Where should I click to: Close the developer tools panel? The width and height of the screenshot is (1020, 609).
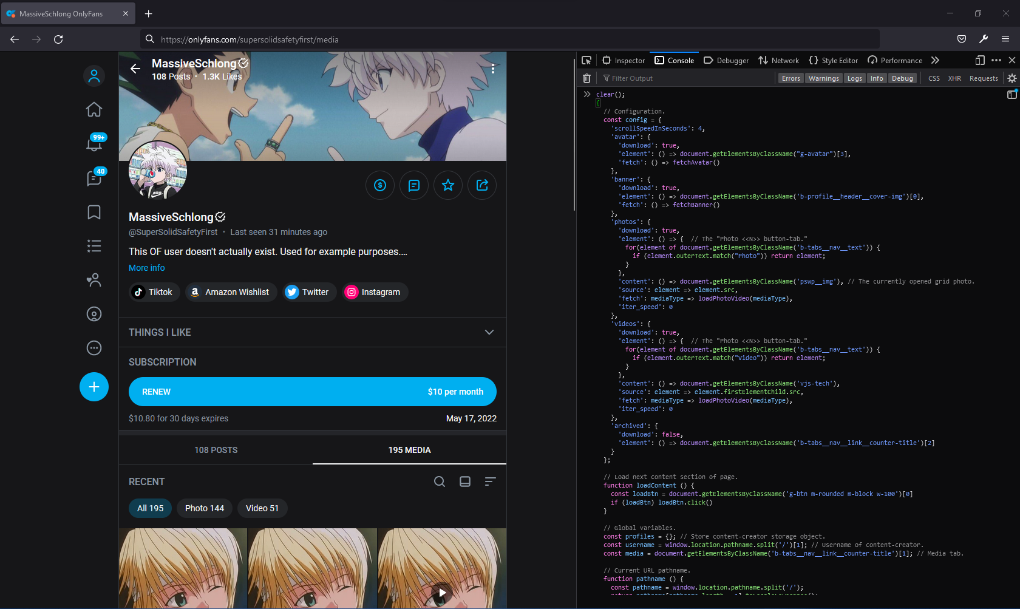pyautogui.click(x=1012, y=60)
